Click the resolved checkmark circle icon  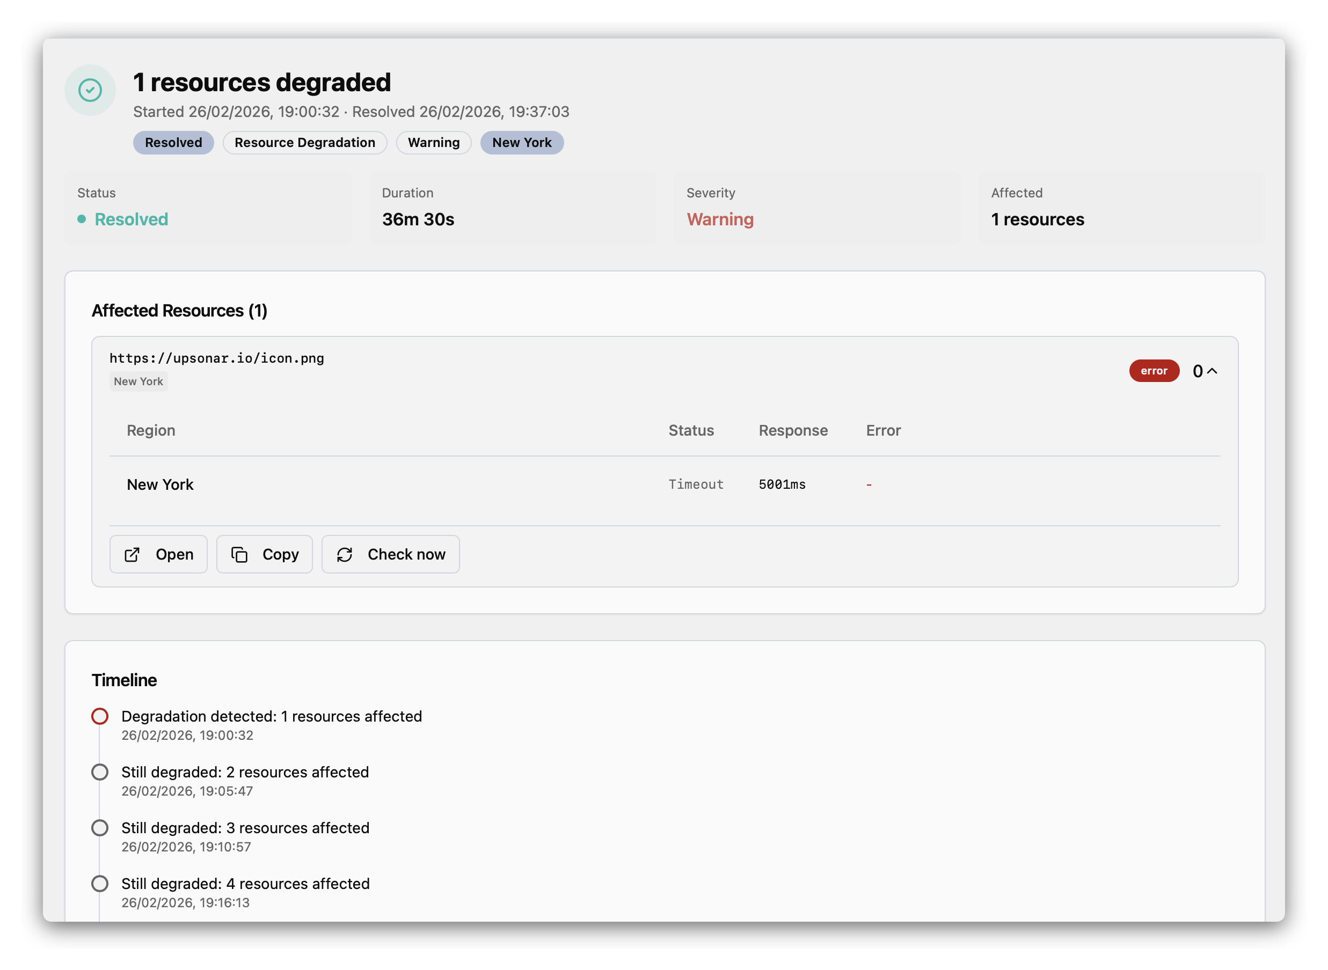90,90
